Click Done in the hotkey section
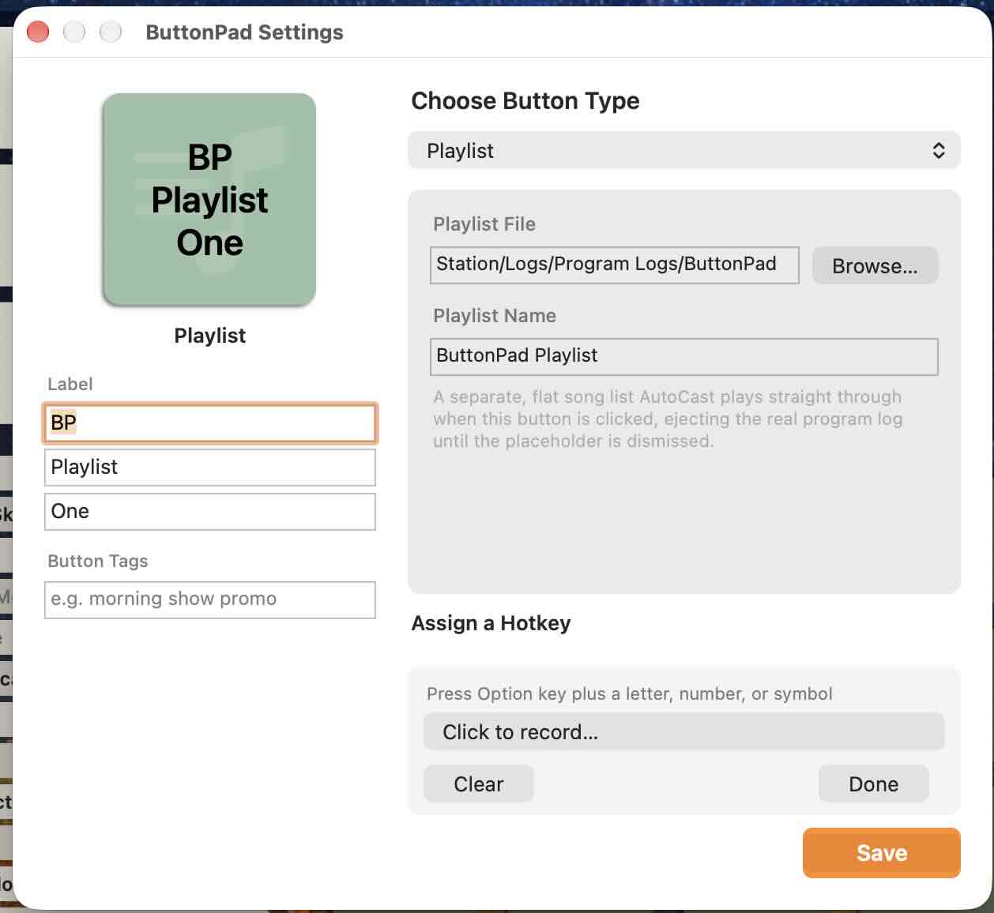994x913 pixels. pyautogui.click(x=873, y=783)
